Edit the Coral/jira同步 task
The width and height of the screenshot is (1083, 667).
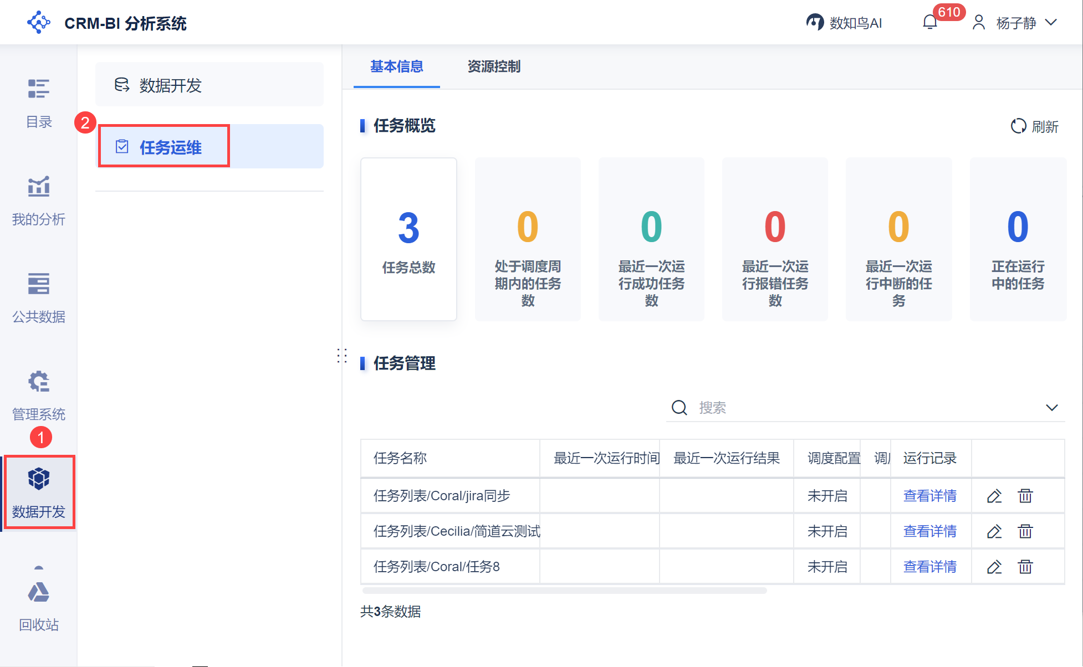pos(994,496)
